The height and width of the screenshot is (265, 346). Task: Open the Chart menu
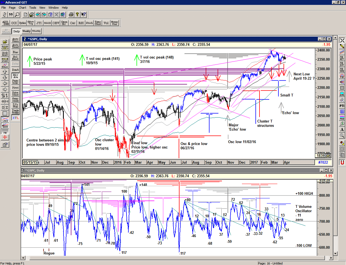coord(22,8)
